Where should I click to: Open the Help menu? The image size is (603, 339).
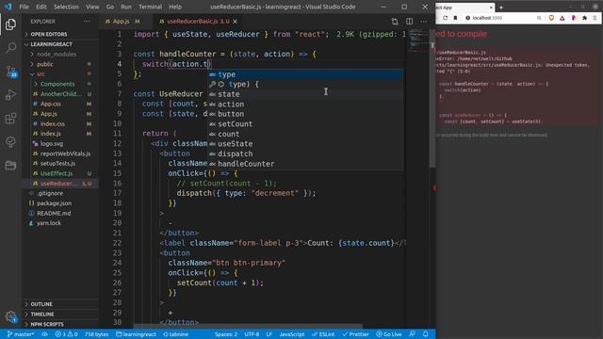175,7
